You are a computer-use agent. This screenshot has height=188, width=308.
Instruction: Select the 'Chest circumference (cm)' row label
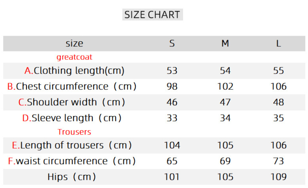tap(72, 87)
